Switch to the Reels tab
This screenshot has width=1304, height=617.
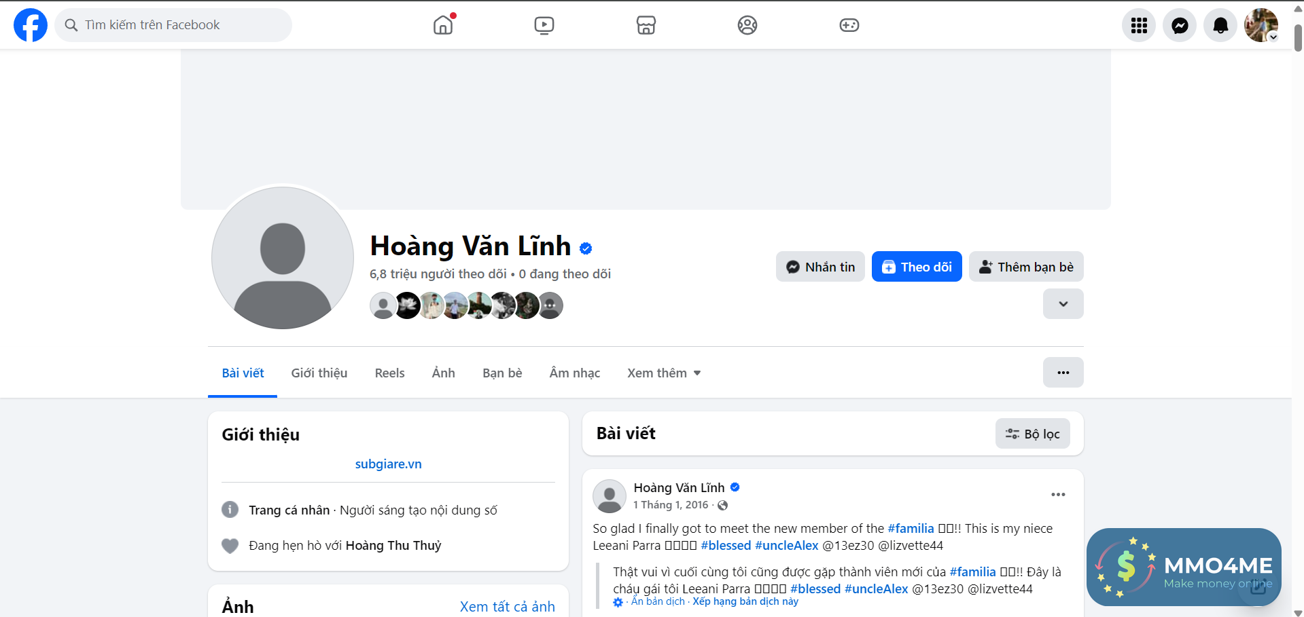(x=390, y=373)
